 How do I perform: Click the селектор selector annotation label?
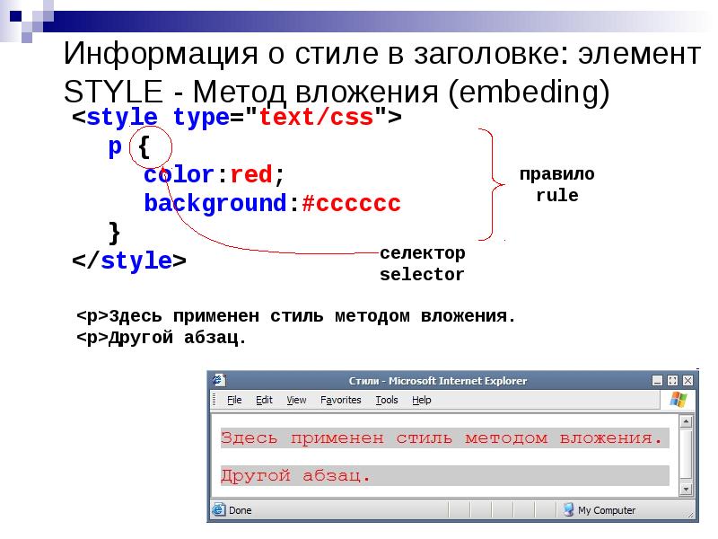coord(422,263)
